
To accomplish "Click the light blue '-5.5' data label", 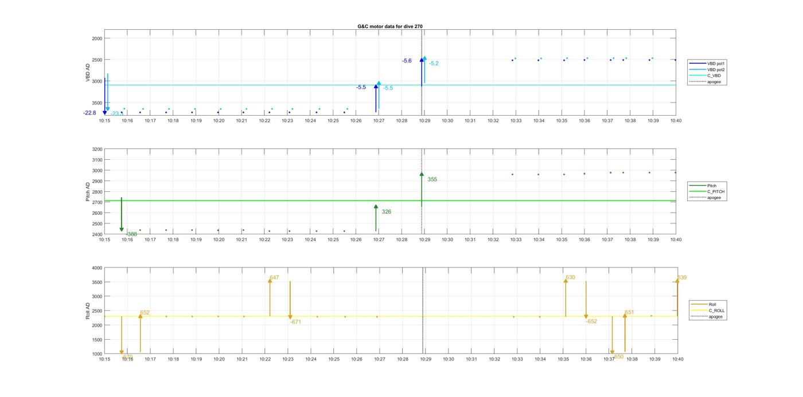I will 388,88.
